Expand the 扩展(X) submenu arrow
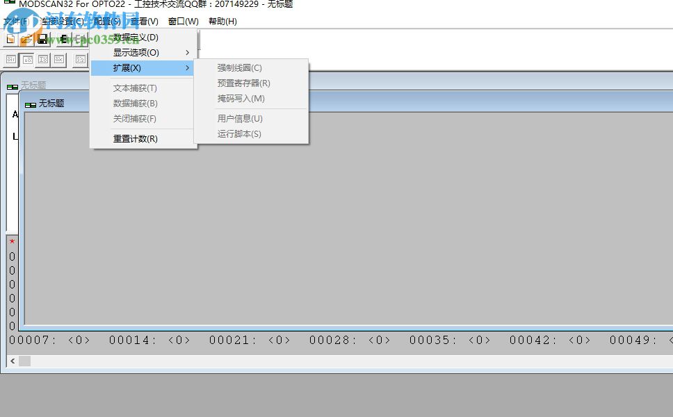Image resolution: width=673 pixels, height=417 pixels. click(x=186, y=67)
